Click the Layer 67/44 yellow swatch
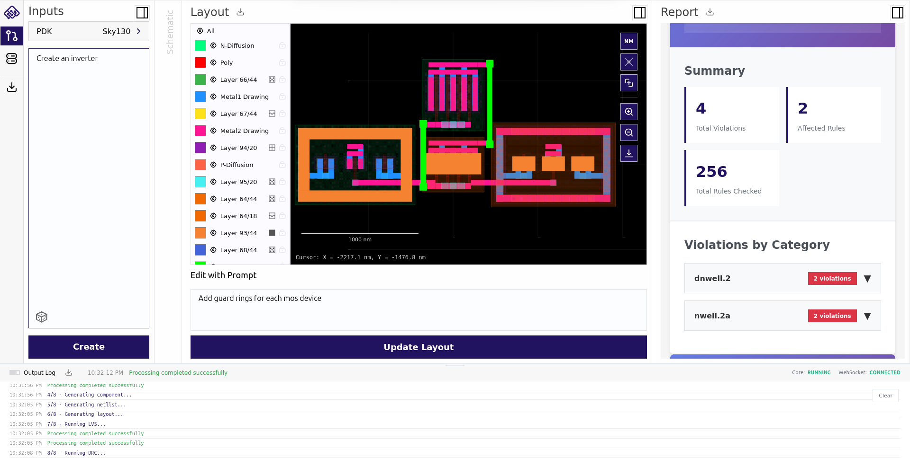The width and height of the screenshot is (910, 458). click(x=200, y=114)
